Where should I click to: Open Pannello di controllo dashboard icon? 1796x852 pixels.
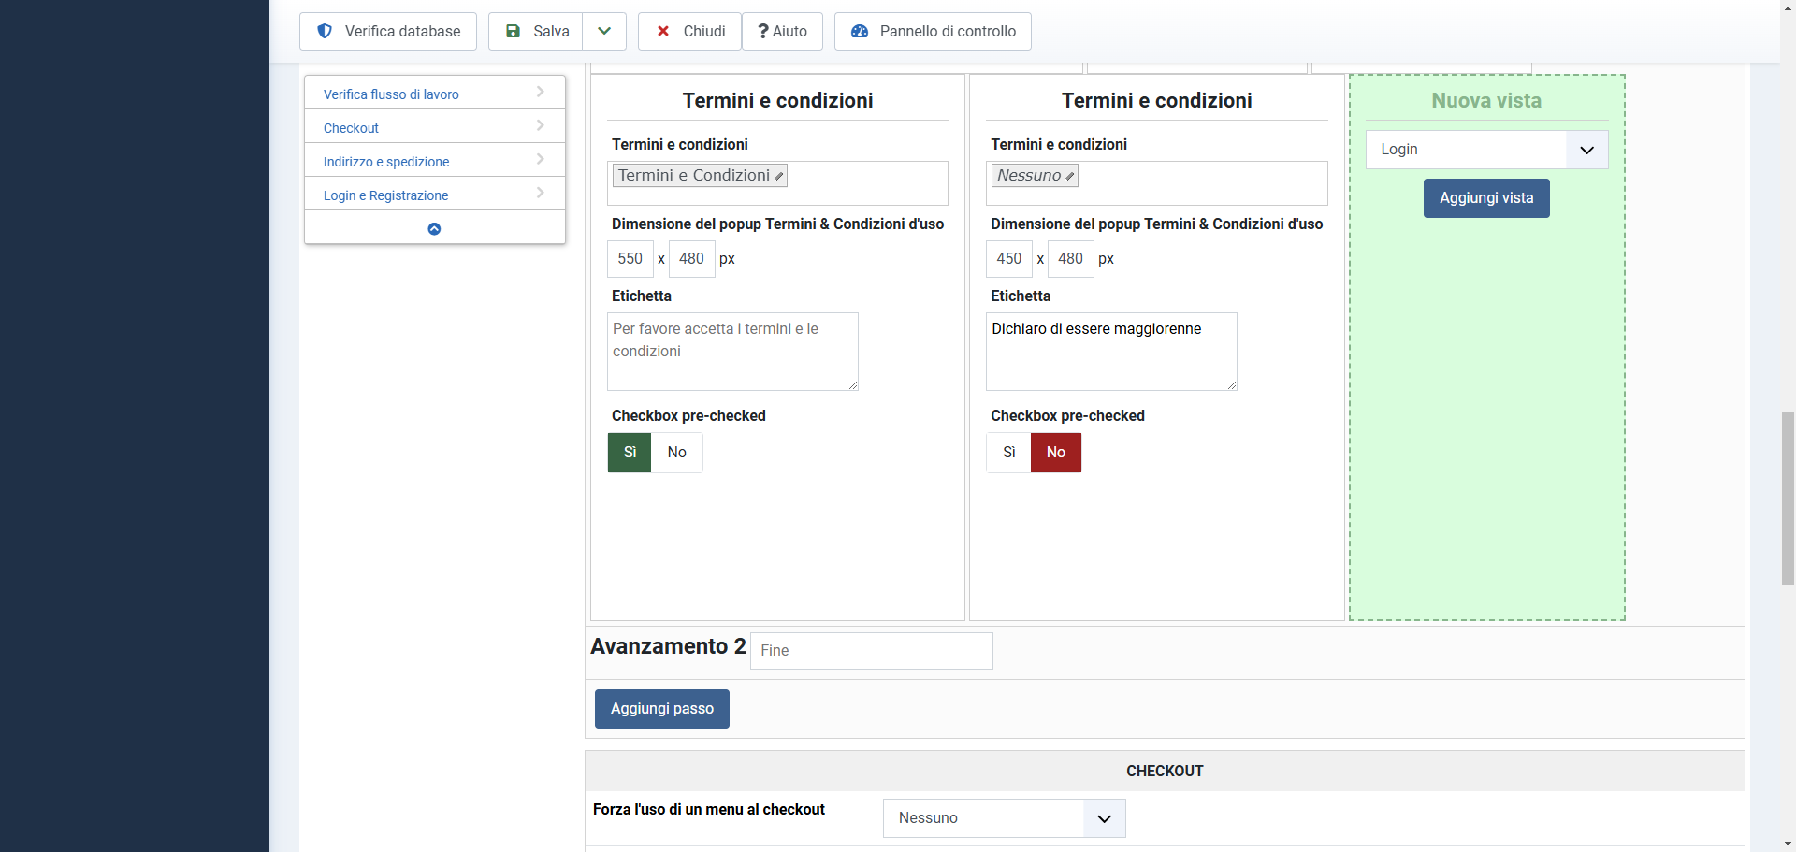860,31
